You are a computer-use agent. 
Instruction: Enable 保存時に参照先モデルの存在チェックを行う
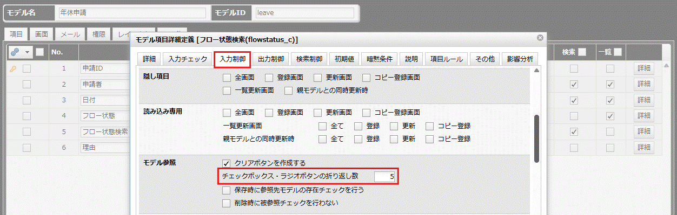(227, 190)
